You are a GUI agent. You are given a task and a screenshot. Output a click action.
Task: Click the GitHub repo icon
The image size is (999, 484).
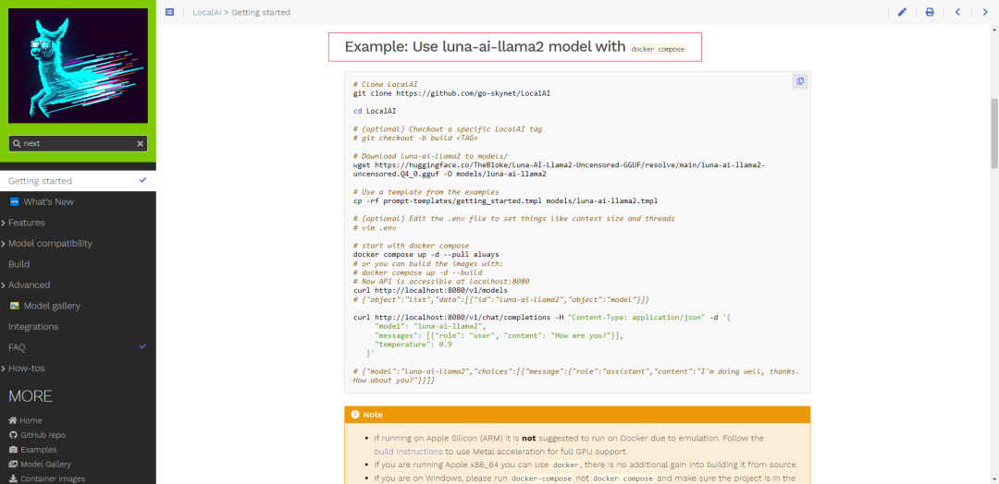(x=13, y=435)
